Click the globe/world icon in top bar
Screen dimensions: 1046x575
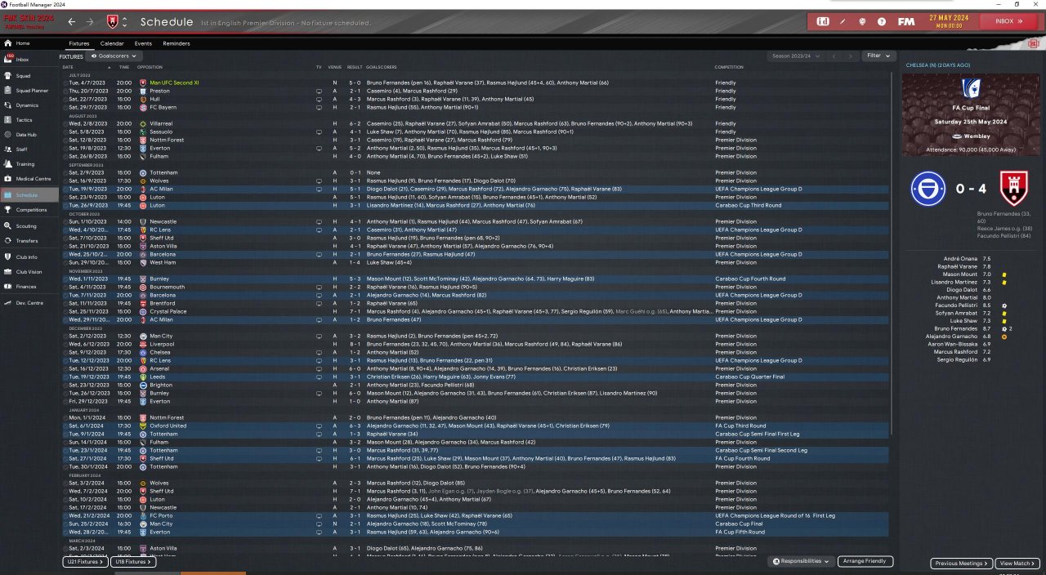pyautogui.click(x=863, y=21)
